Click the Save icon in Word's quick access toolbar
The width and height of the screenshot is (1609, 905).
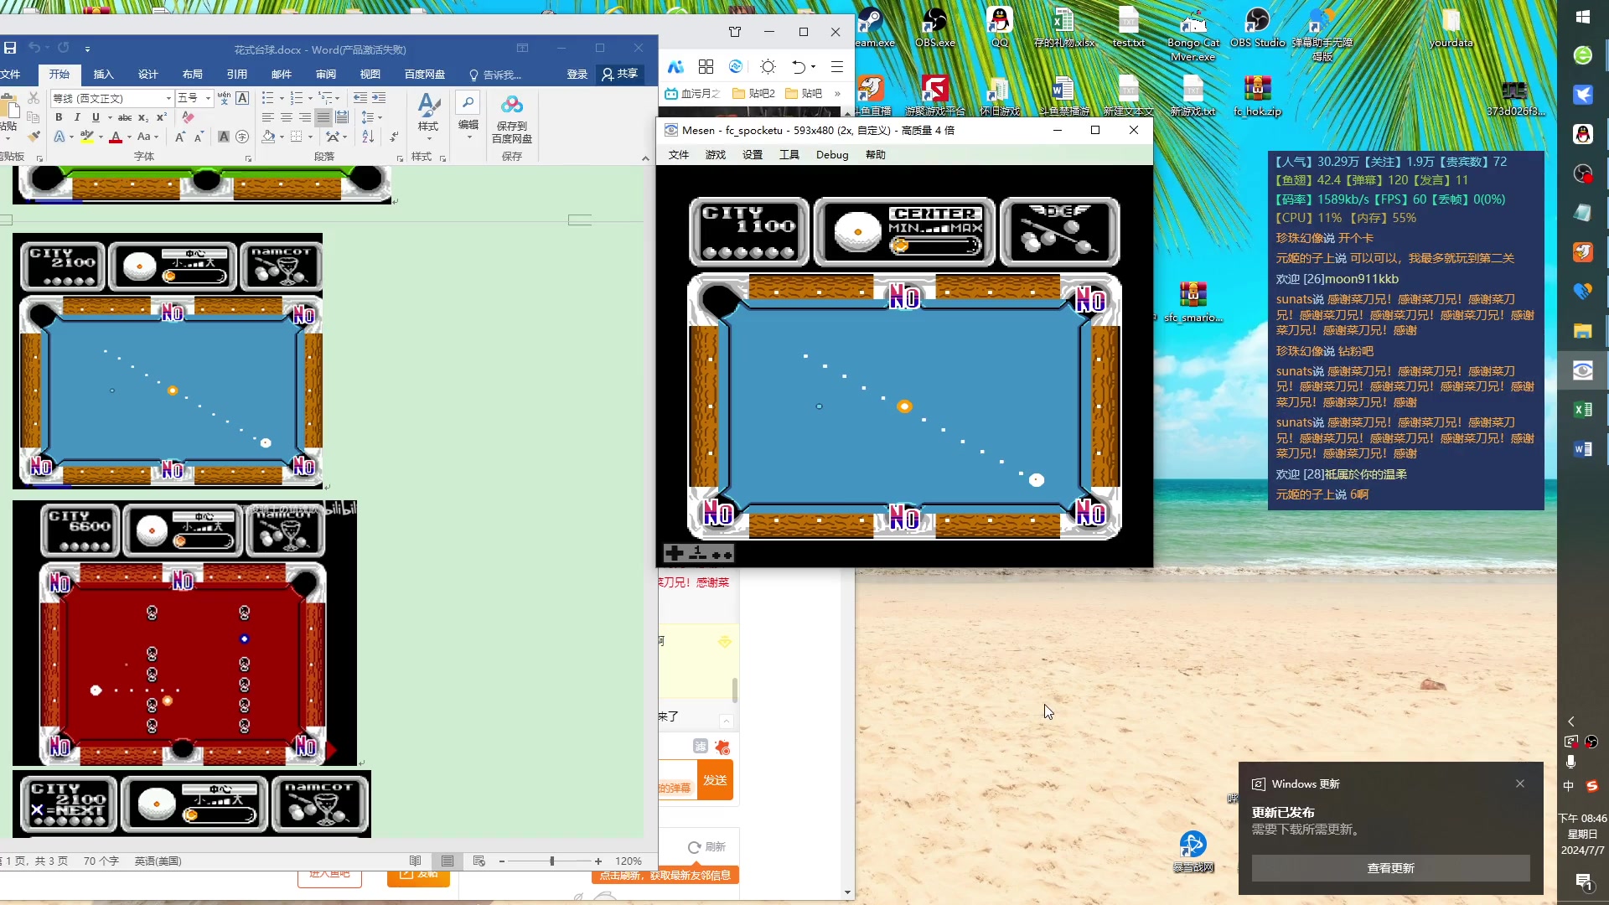click(10, 49)
